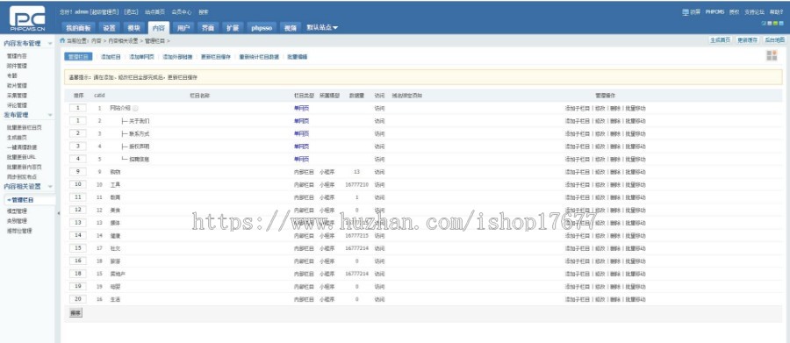Collapse the 内容相关设置 sidebar section
Viewport: 790px width, 343px height.
click(50, 186)
